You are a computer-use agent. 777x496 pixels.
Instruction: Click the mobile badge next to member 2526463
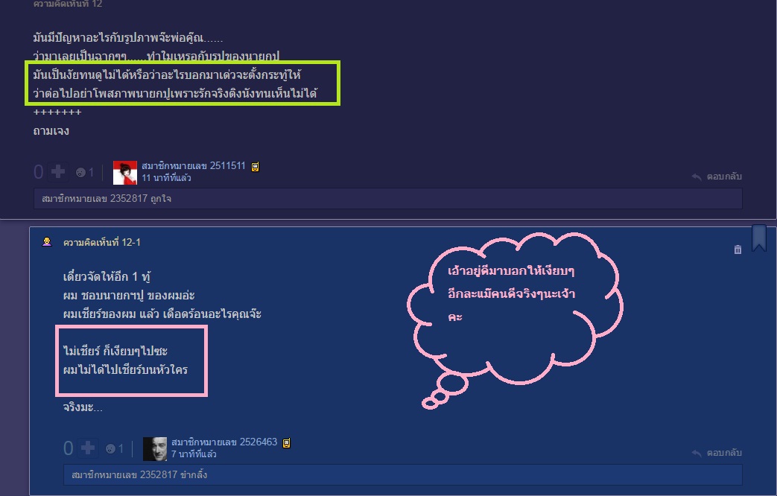click(286, 443)
